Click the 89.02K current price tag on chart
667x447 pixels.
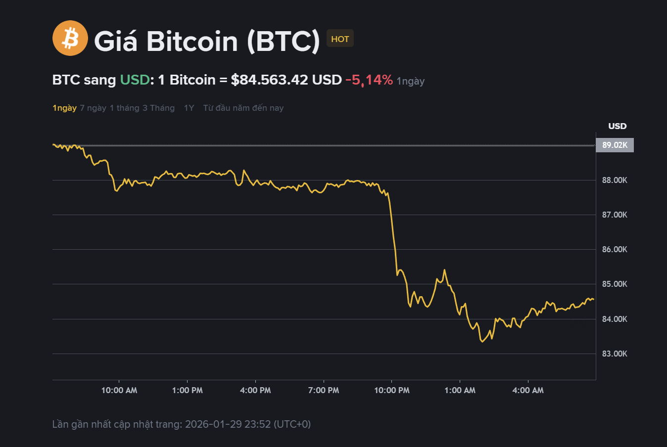(x=614, y=145)
